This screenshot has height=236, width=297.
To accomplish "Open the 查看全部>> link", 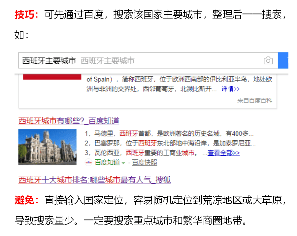I will point(223,153).
